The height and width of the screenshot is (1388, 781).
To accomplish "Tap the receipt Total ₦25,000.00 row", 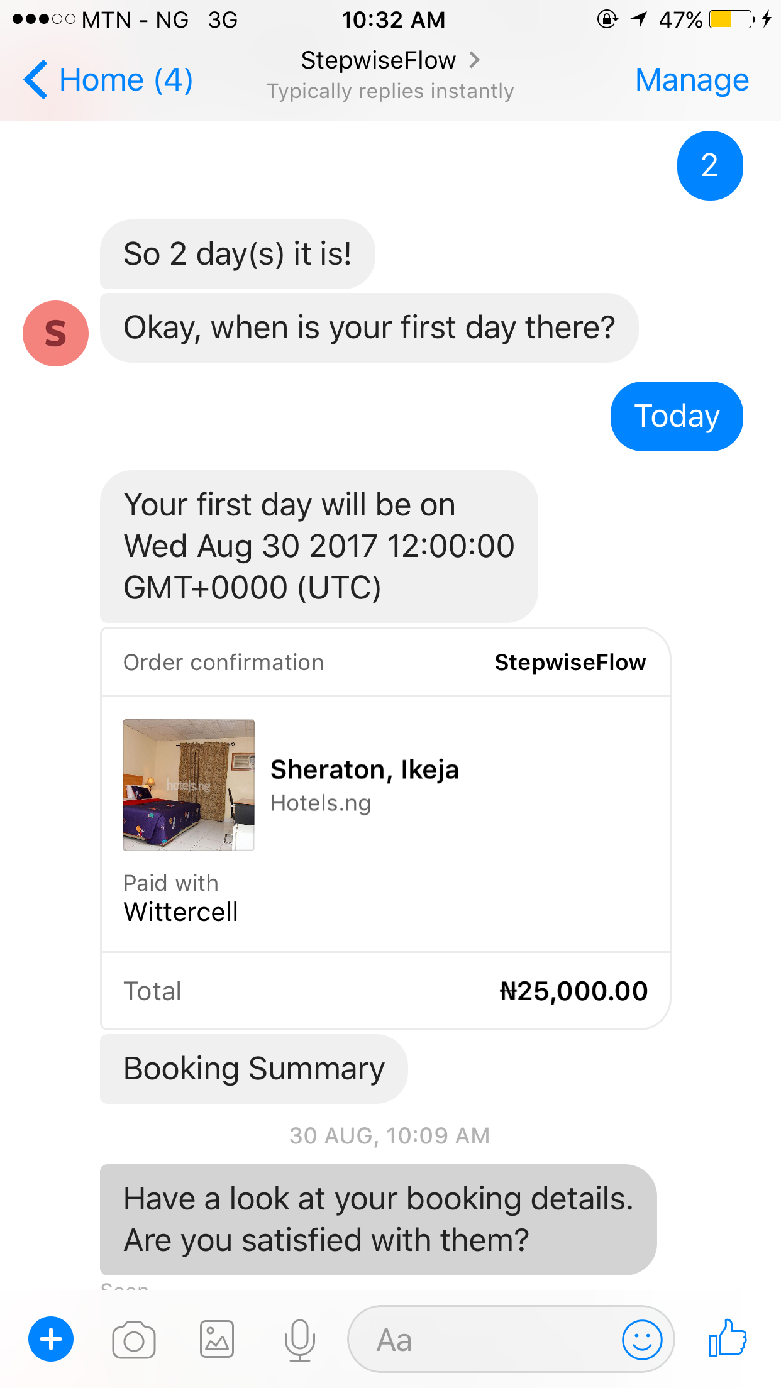I will tap(385, 991).
